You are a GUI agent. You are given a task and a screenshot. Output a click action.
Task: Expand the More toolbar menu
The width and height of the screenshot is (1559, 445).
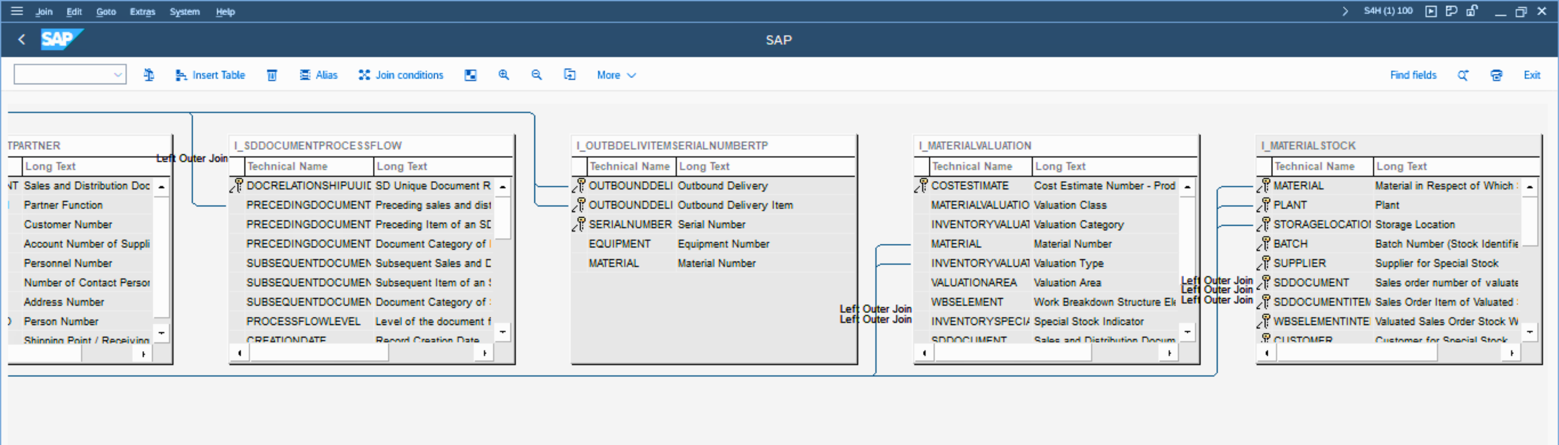point(616,75)
